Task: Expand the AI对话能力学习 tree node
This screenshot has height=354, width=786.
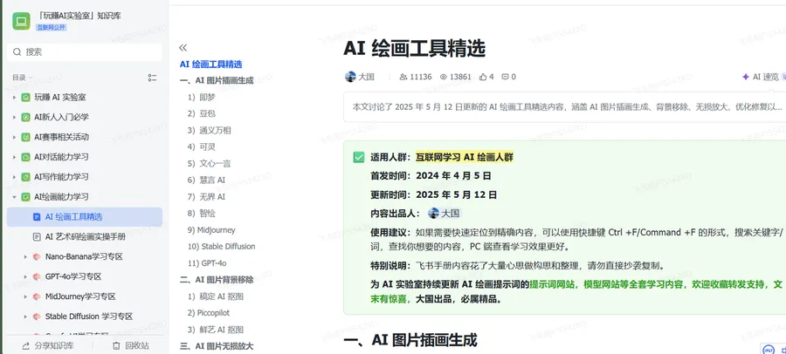Action: [15, 157]
